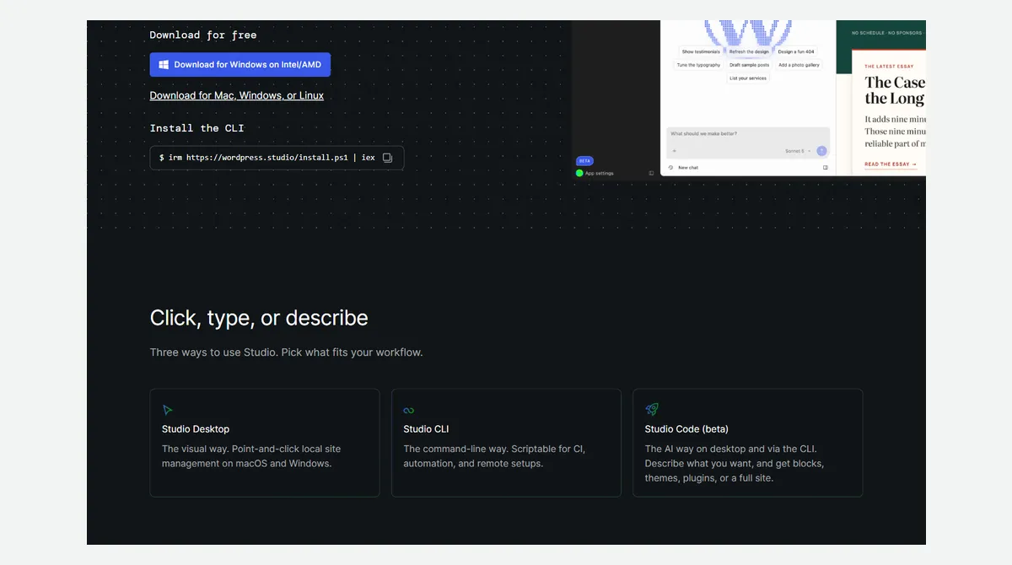Click the Studio Desktop cursor icon

(x=168, y=410)
